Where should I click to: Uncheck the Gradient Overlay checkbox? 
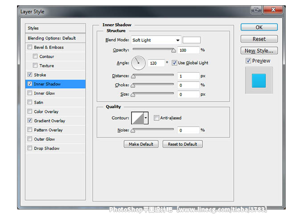point(30,120)
